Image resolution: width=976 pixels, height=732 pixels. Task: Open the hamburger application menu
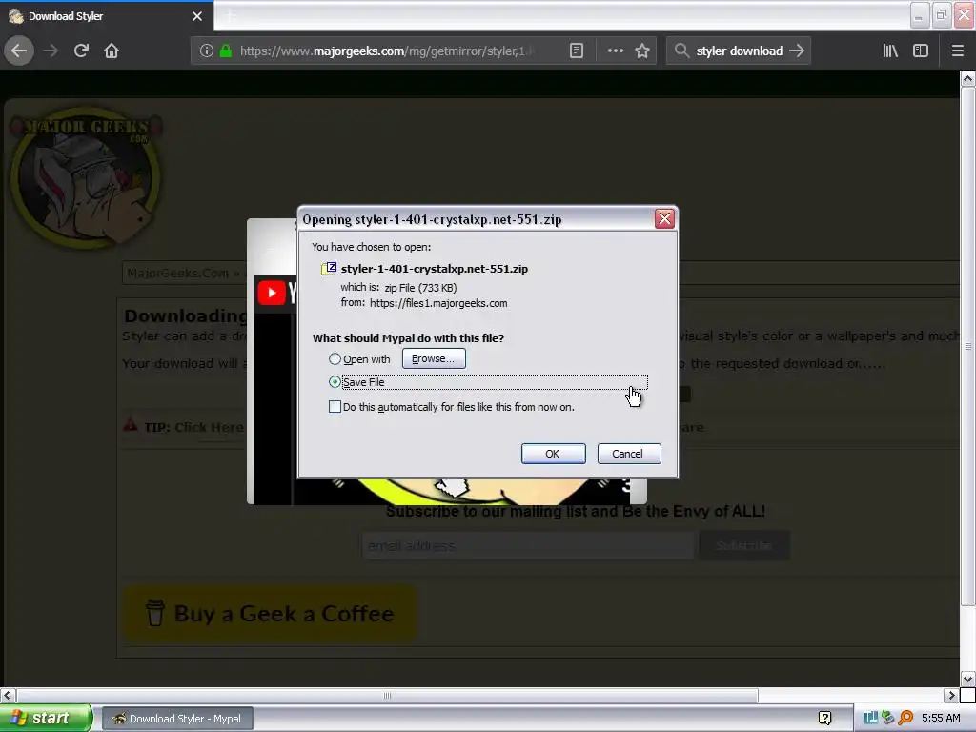[957, 51]
